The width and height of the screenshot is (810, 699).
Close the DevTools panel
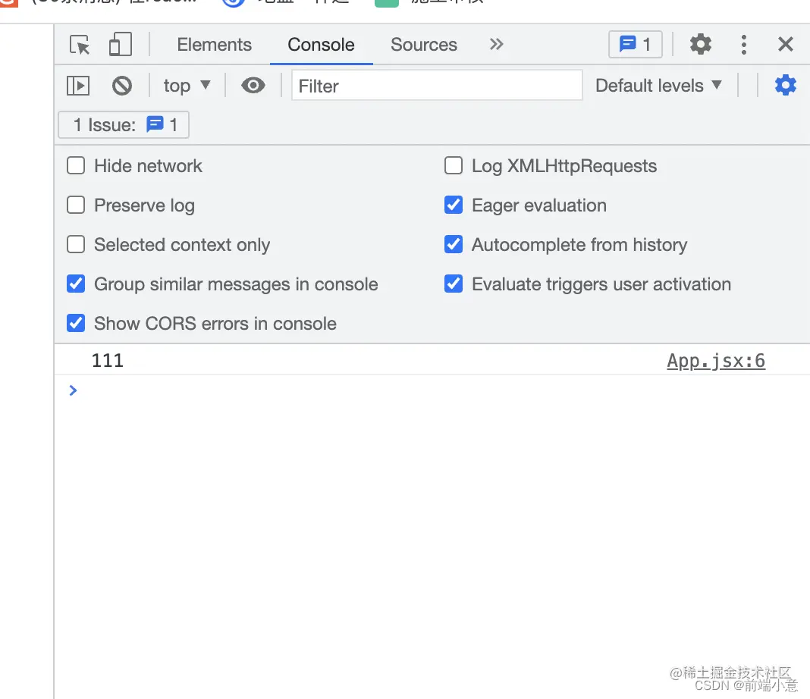pos(785,45)
